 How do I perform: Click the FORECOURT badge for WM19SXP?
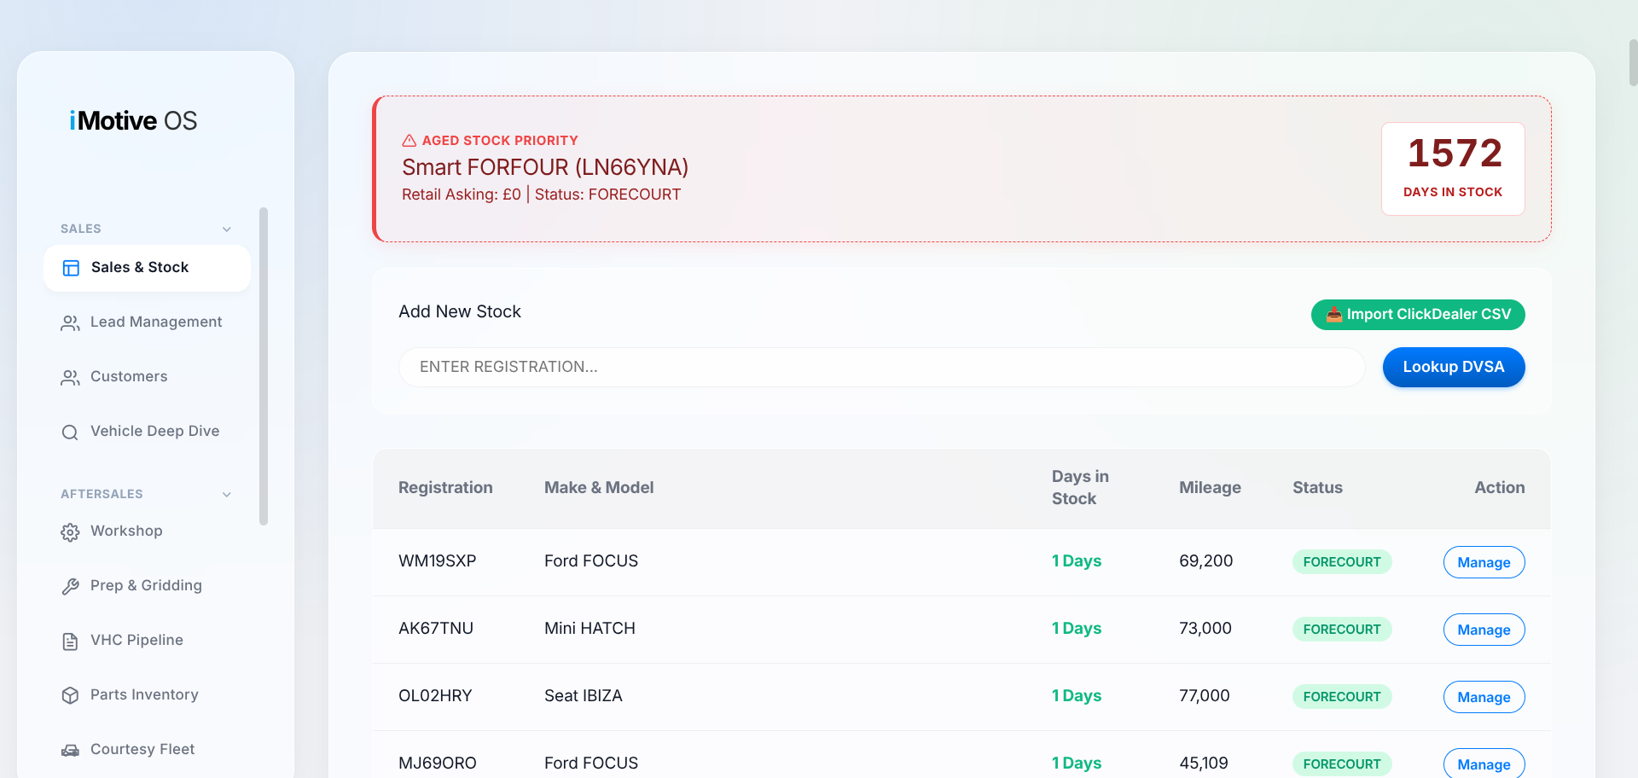pos(1342,562)
